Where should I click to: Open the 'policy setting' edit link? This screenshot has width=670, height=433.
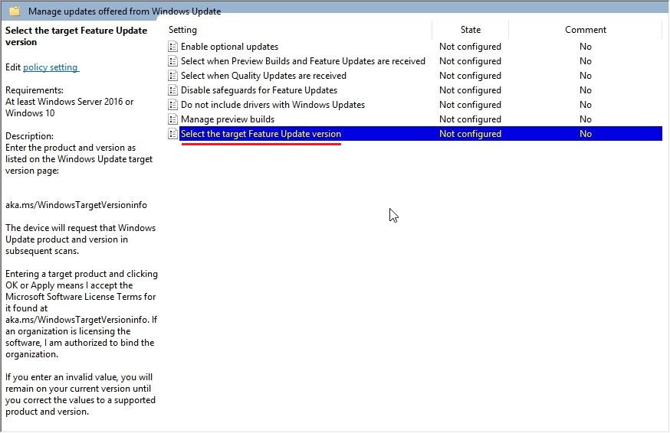[51, 67]
